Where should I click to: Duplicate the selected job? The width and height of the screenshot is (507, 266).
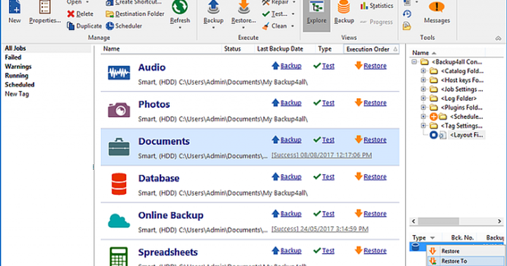(x=84, y=26)
